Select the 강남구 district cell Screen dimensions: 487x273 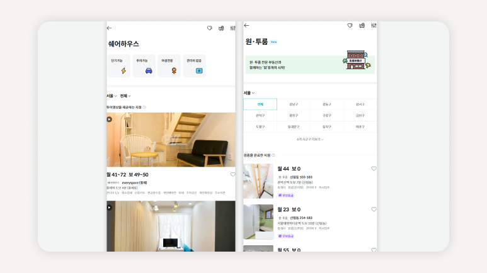294,104
